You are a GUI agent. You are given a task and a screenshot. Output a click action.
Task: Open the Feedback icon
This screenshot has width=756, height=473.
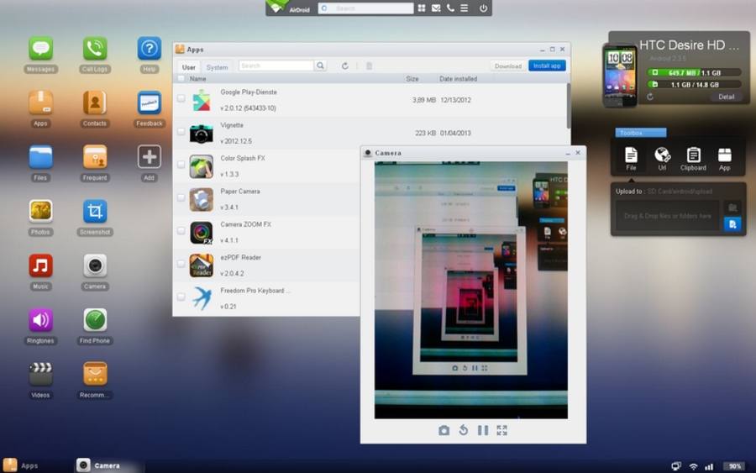pos(149,102)
